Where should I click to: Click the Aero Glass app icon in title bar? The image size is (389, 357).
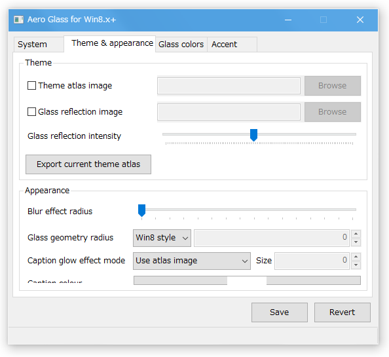[18, 20]
